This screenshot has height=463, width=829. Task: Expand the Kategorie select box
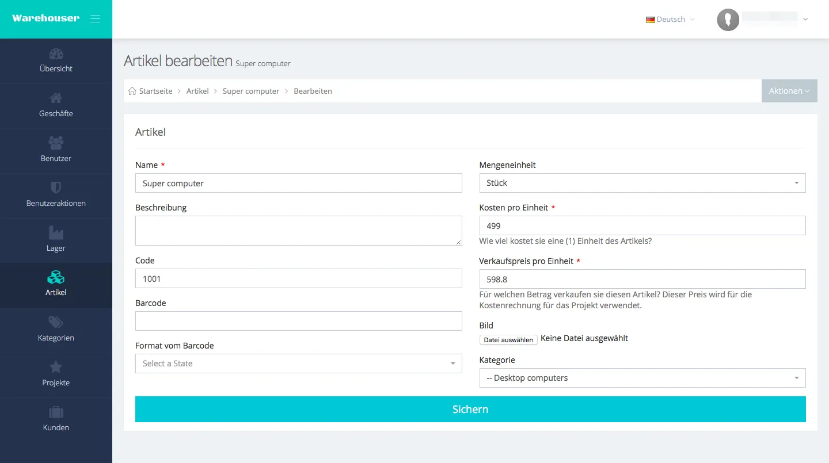tap(642, 378)
